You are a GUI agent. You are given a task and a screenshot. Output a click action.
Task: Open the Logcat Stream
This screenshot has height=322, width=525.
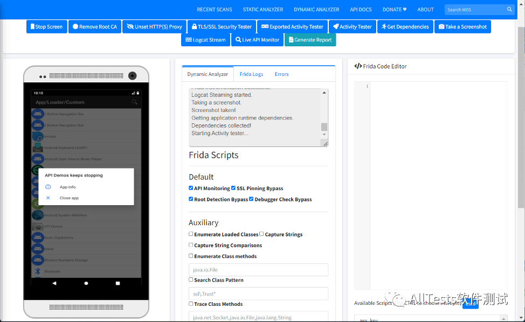click(205, 40)
